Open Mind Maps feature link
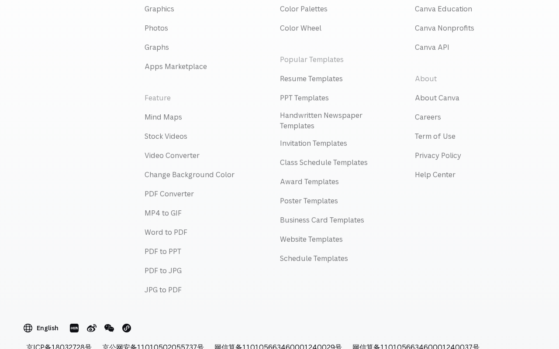Image resolution: width=559 pixels, height=349 pixels. (163, 117)
